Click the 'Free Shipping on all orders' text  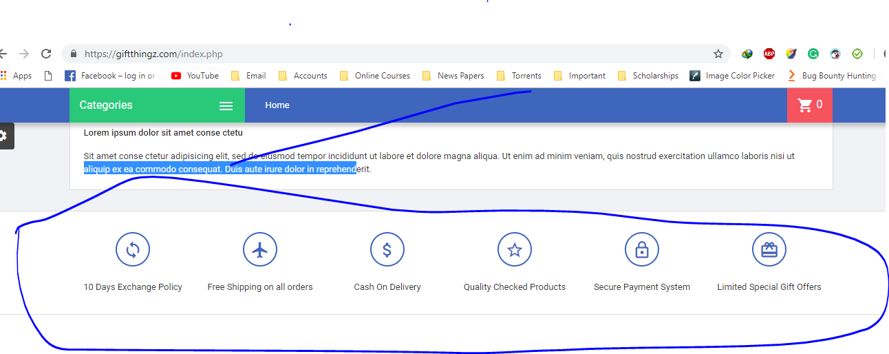point(260,287)
